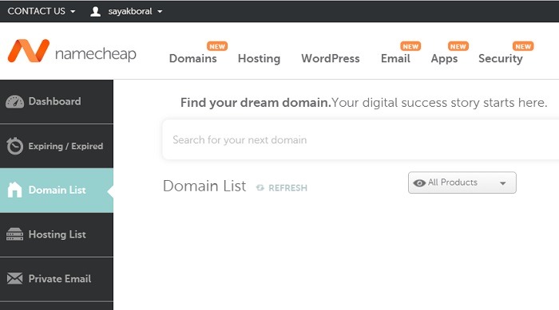Click the 'Find your dream domain.' text
Viewport: 559px width, 310px height.
point(256,103)
